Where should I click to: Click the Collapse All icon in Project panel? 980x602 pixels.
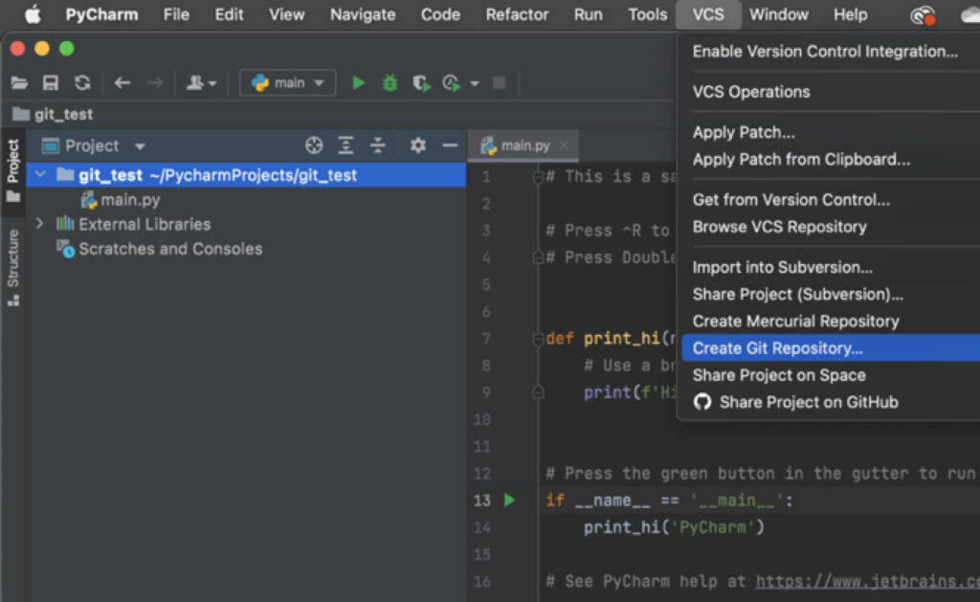(377, 145)
